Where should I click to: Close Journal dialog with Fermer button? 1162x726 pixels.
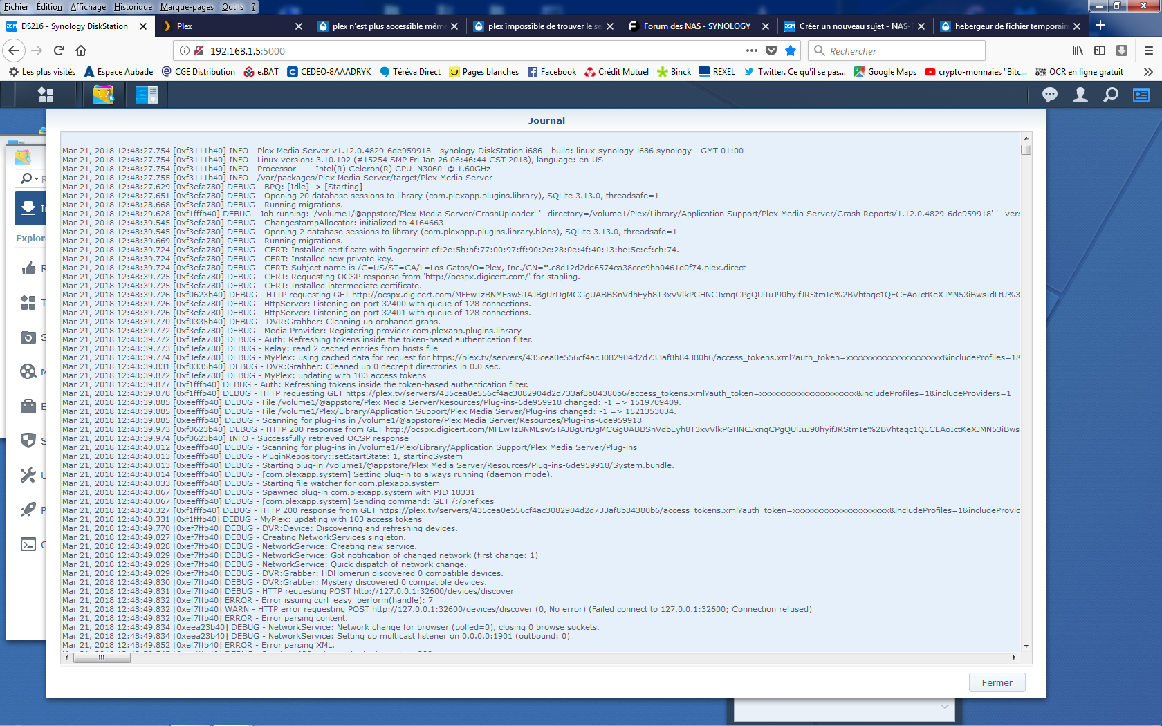point(997,682)
